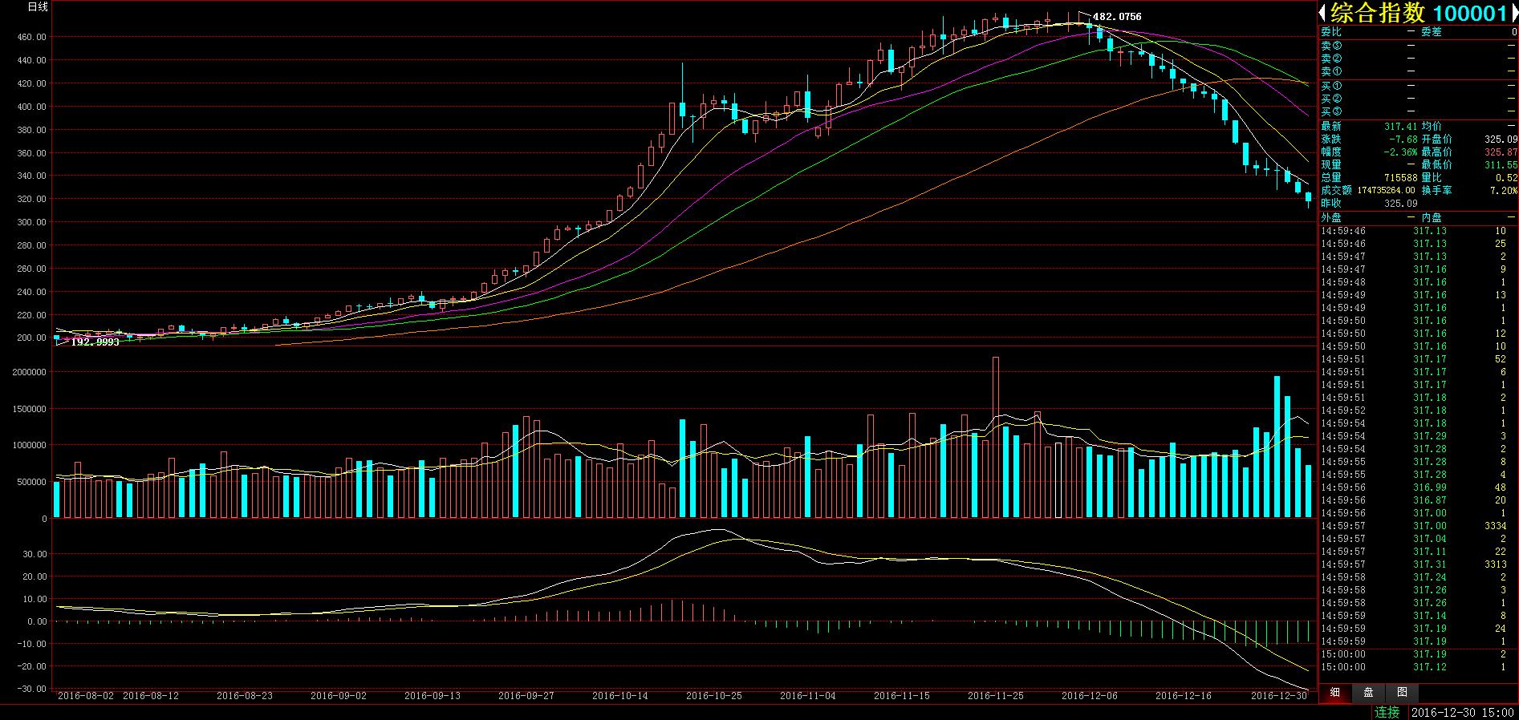Select the 图 tab

click(1402, 693)
